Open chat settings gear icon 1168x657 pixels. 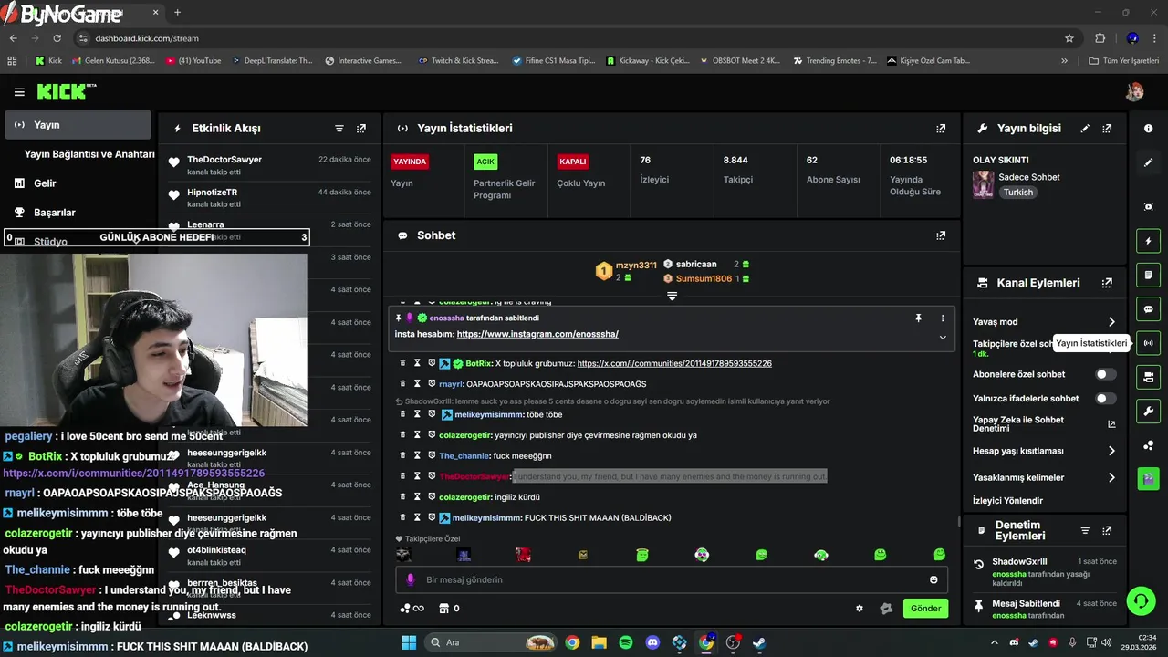859,609
